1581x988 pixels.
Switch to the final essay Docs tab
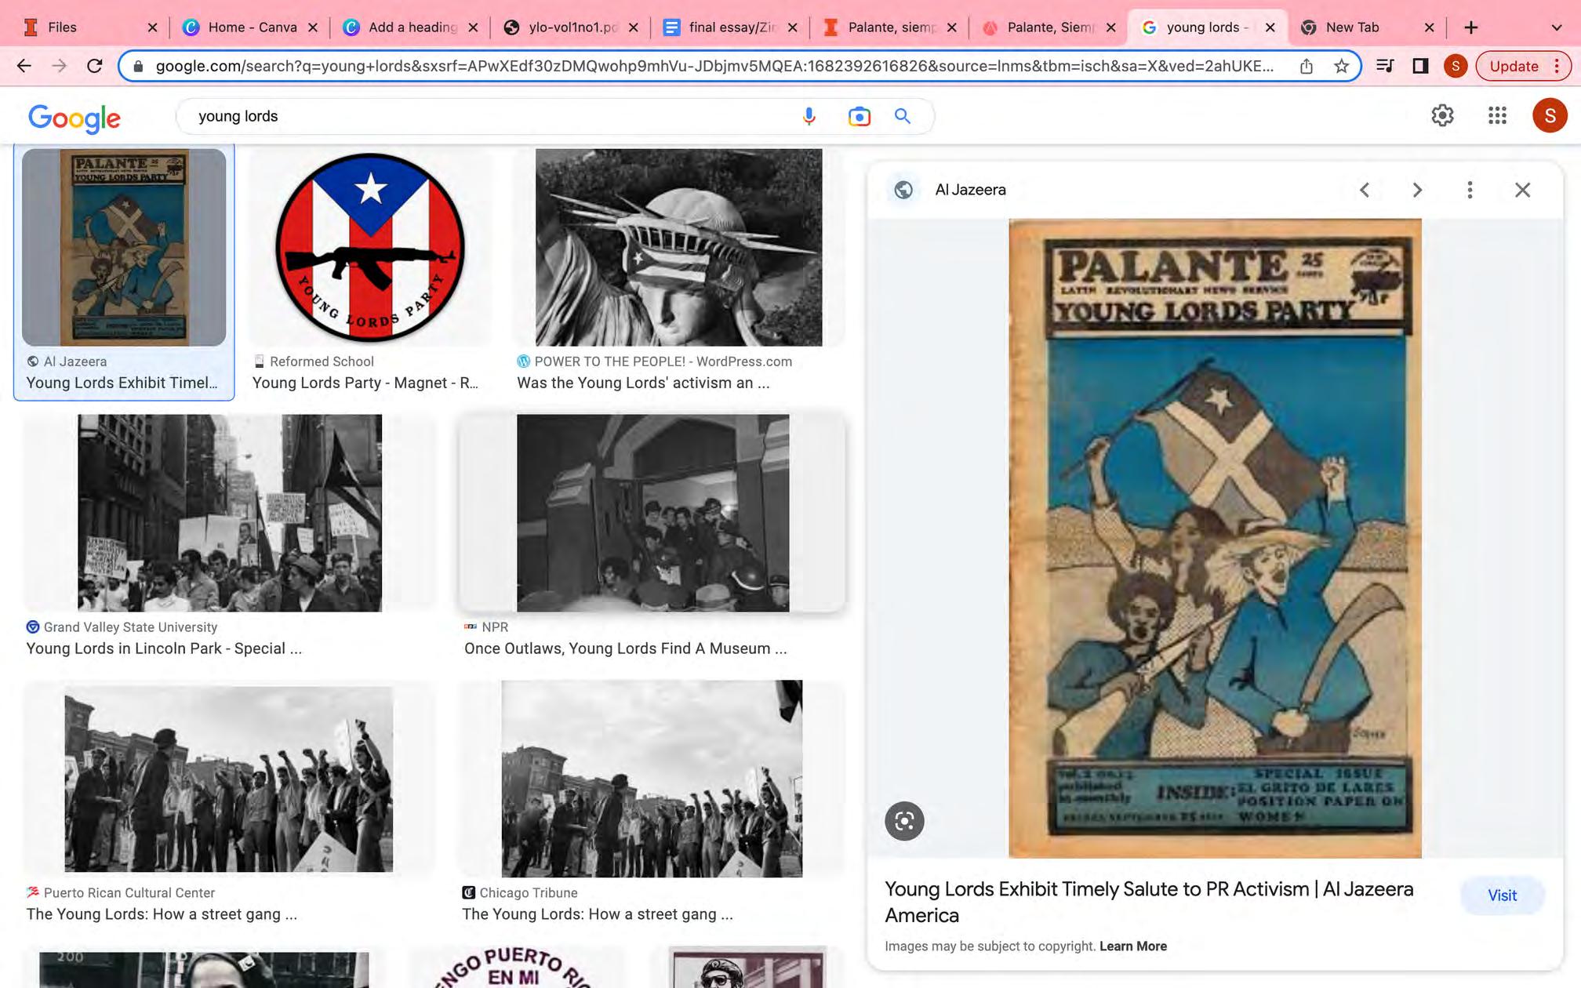tap(729, 27)
